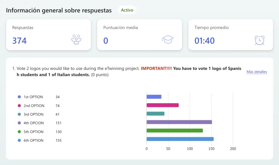The image size is (279, 165).
Task: Click the pink 2nd OPTION chart bar
Action: [162, 105]
